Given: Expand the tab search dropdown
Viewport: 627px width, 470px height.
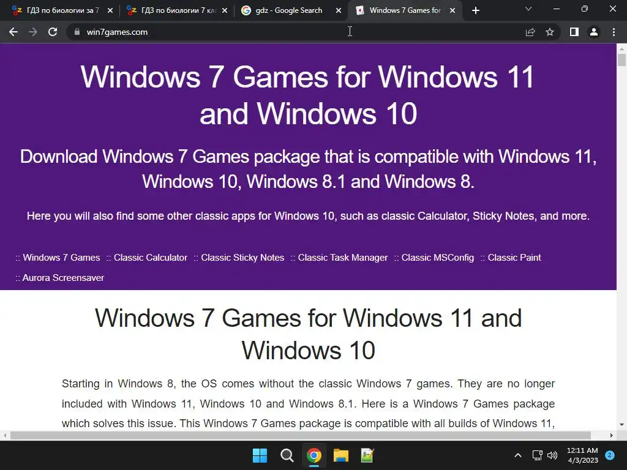Looking at the screenshot, I should coord(528,9).
